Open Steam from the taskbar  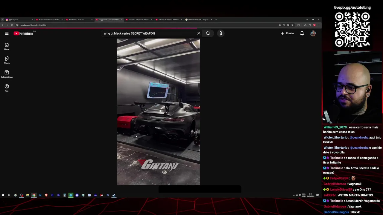pyautogui.click(x=114, y=195)
